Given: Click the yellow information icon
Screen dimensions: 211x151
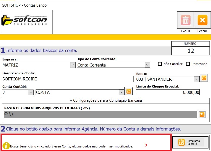Looking at the screenshot, I should coord(6,146).
